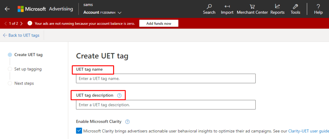Open Help question mark icon
Viewport: 329px width, 139px height.
318,6
